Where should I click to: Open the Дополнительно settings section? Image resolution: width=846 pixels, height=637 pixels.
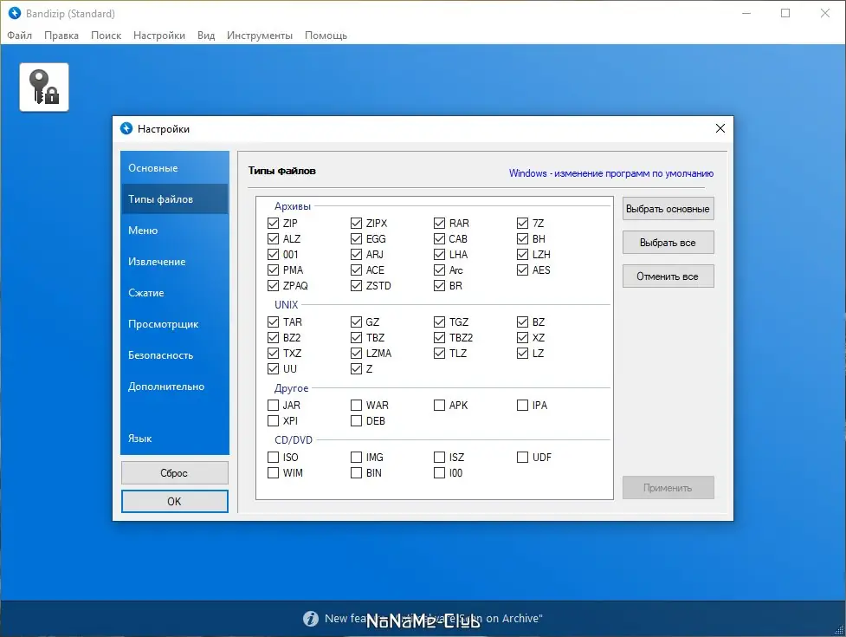click(174, 387)
